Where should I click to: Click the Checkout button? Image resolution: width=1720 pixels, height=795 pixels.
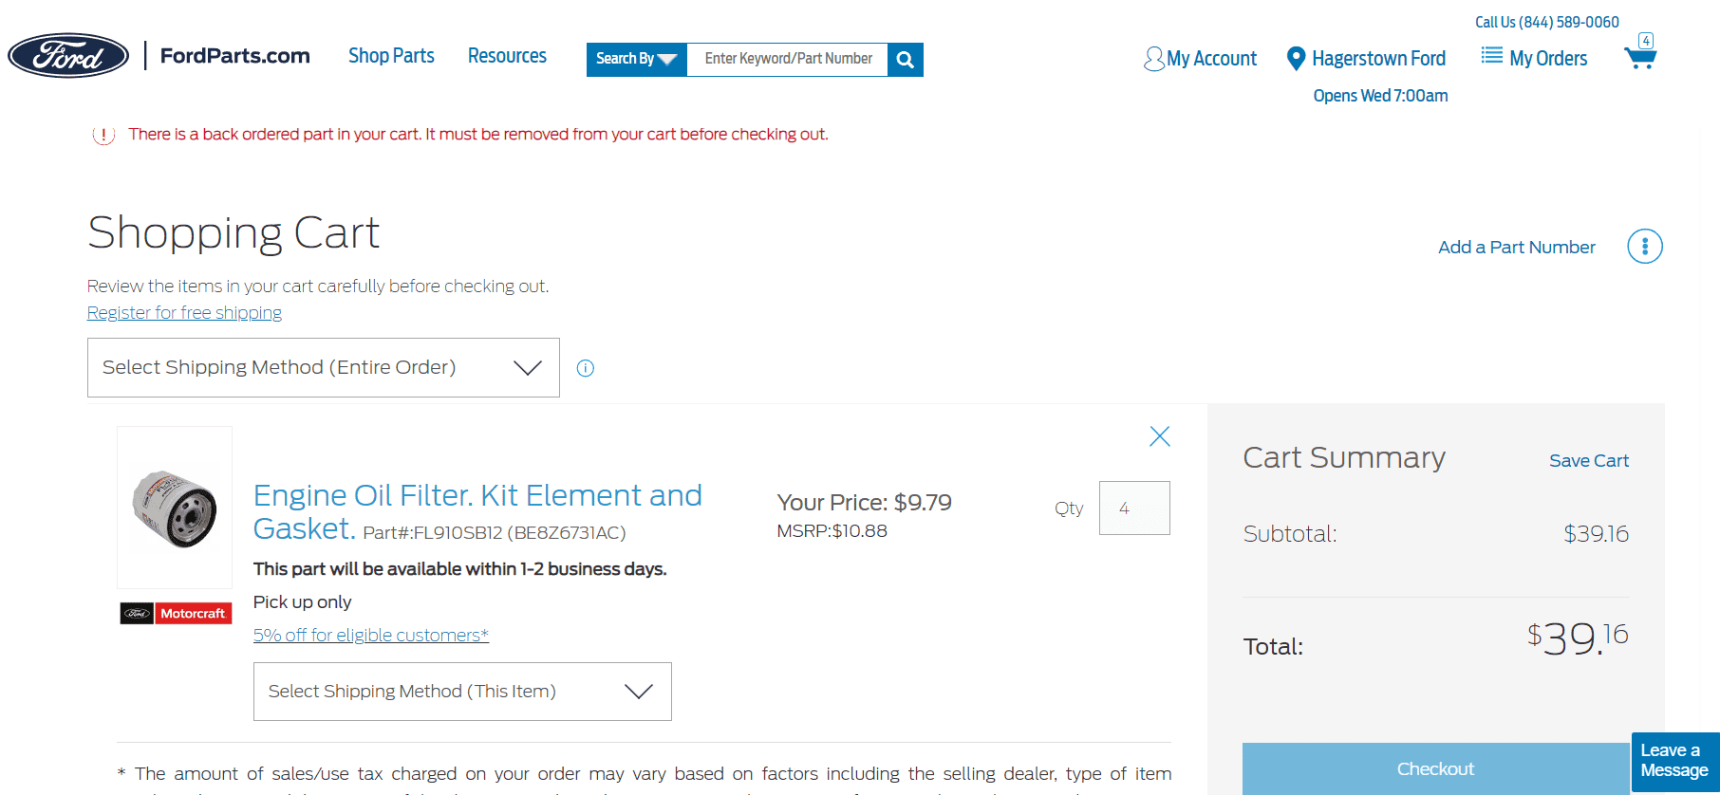[1435, 768]
